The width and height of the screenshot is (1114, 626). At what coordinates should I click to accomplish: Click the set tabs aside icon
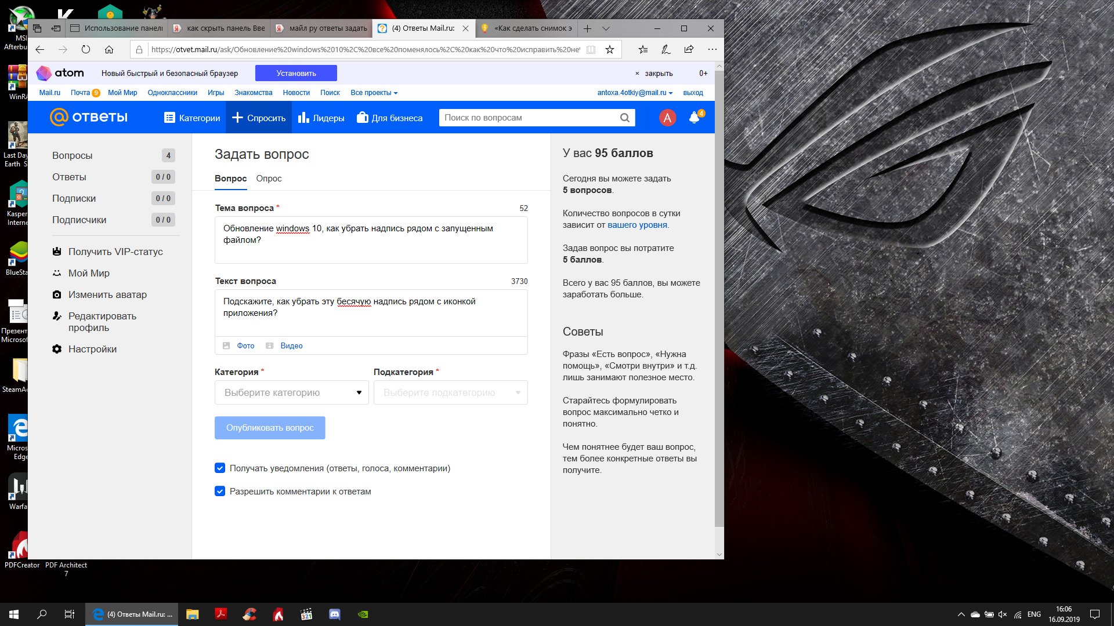(x=56, y=28)
